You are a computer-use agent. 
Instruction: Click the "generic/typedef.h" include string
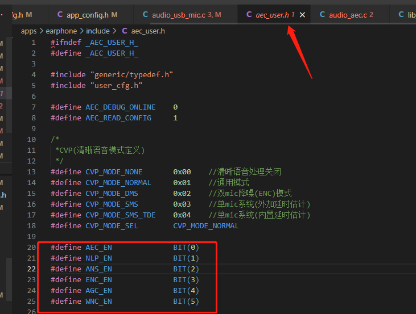click(132, 74)
